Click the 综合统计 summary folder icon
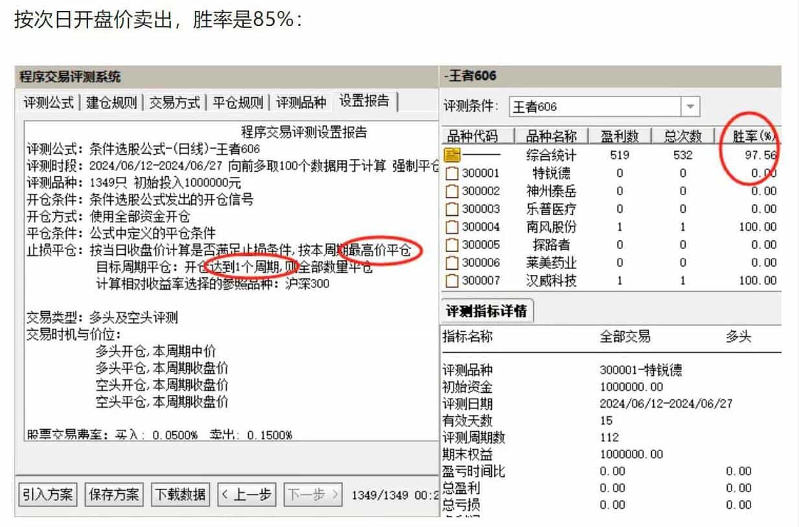The height and width of the screenshot is (527, 799). coord(452,155)
